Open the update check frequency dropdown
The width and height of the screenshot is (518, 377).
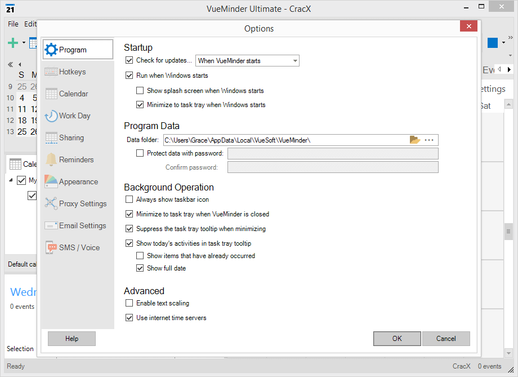coord(295,61)
